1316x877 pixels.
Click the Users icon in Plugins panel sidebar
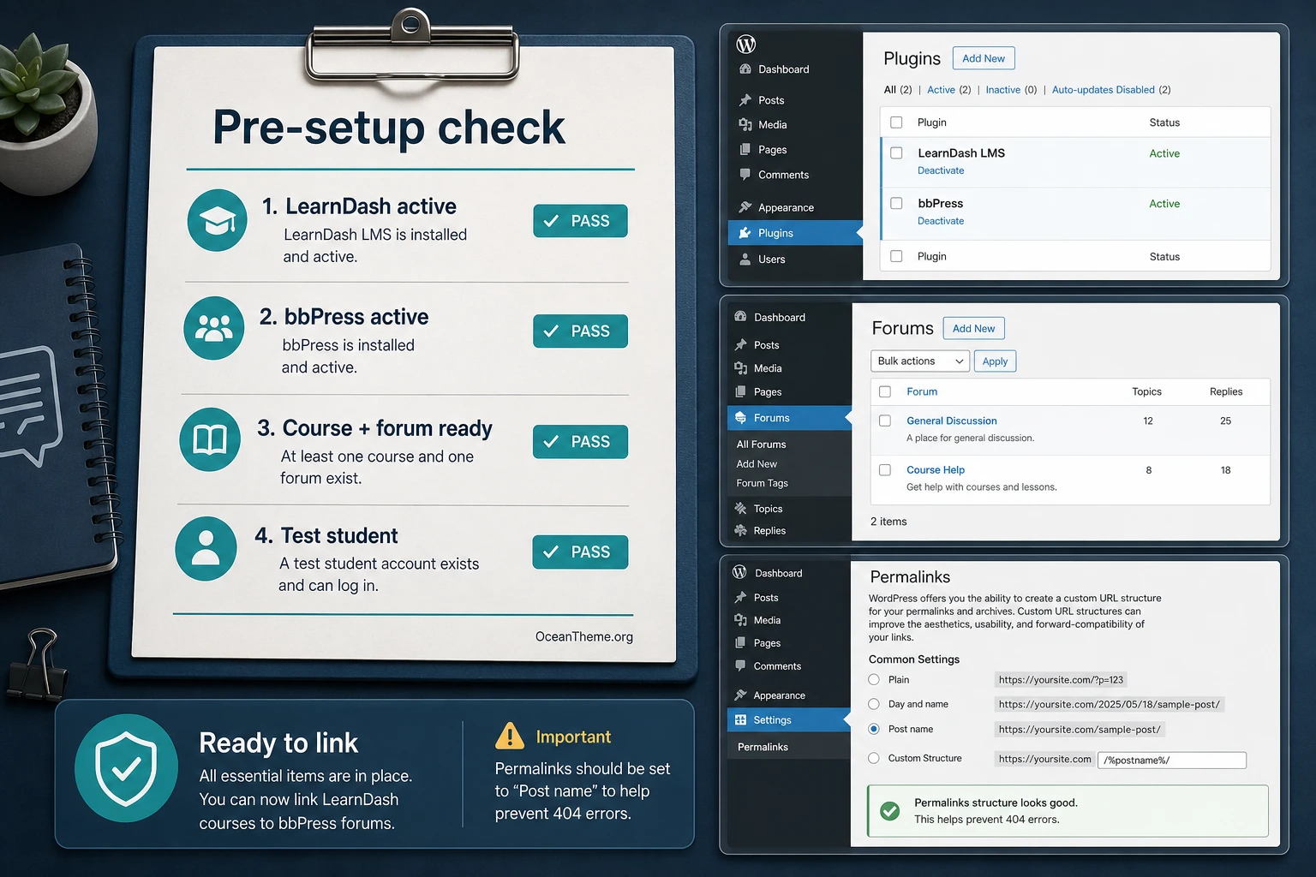pos(745,259)
